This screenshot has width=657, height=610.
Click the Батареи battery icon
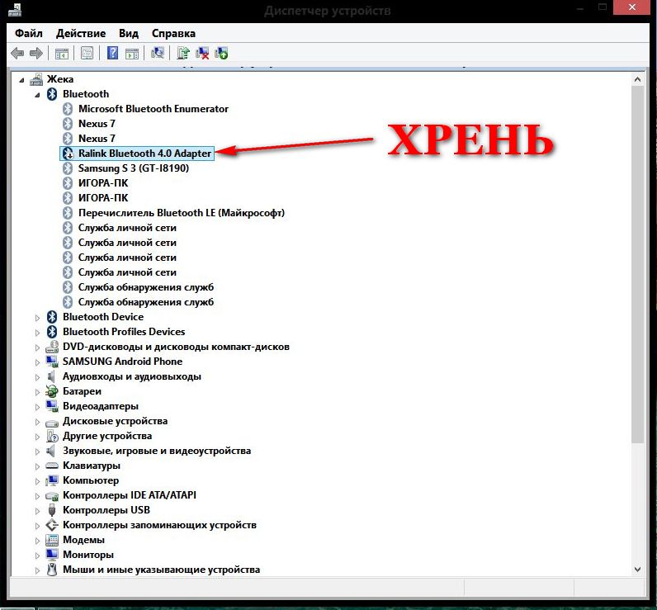pyautogui.click(x=52, y=391)
